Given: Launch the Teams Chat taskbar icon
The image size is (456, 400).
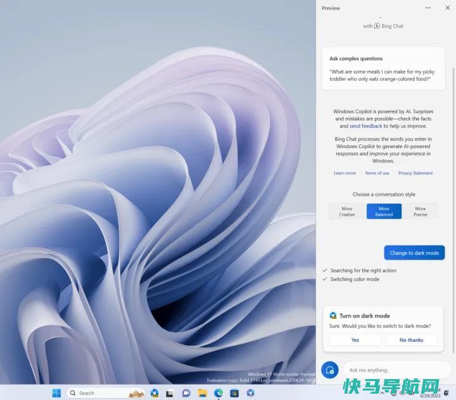Looking at the screenshot, I should pos(186,393).
